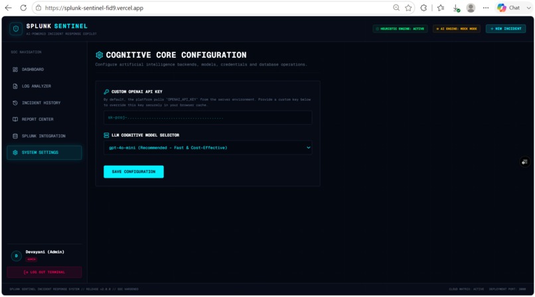This screenshot has width=535, height=297.
Task: Click the Devayani admin avatar
Action: click(17, 256)
